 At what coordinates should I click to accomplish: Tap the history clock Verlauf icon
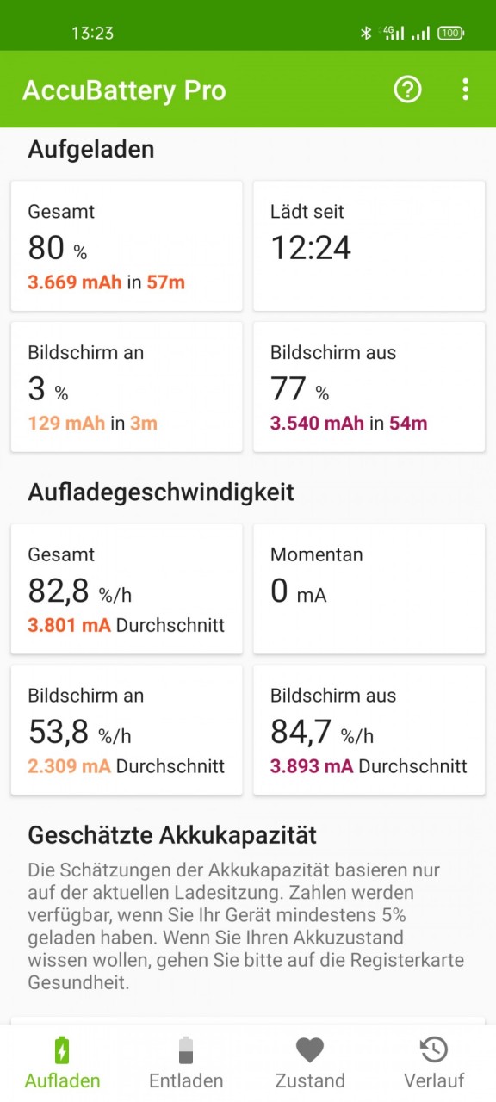434,1049
